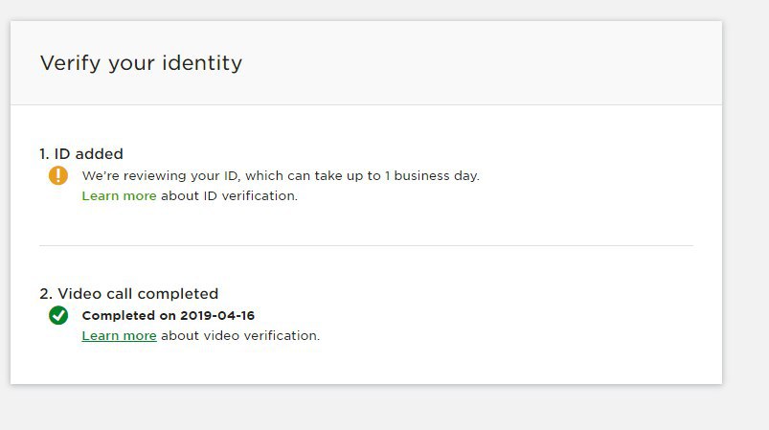Open Learn more about ID verification

[119, 195]
